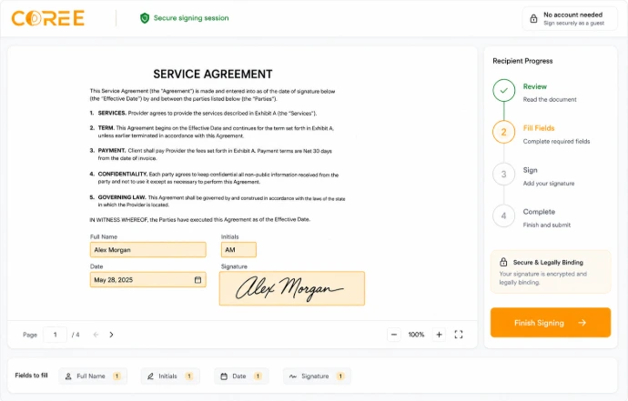Click the pen icon in Initials chip
The height and width of the screenshot is (401, 628).
click(x=150, y=376)
